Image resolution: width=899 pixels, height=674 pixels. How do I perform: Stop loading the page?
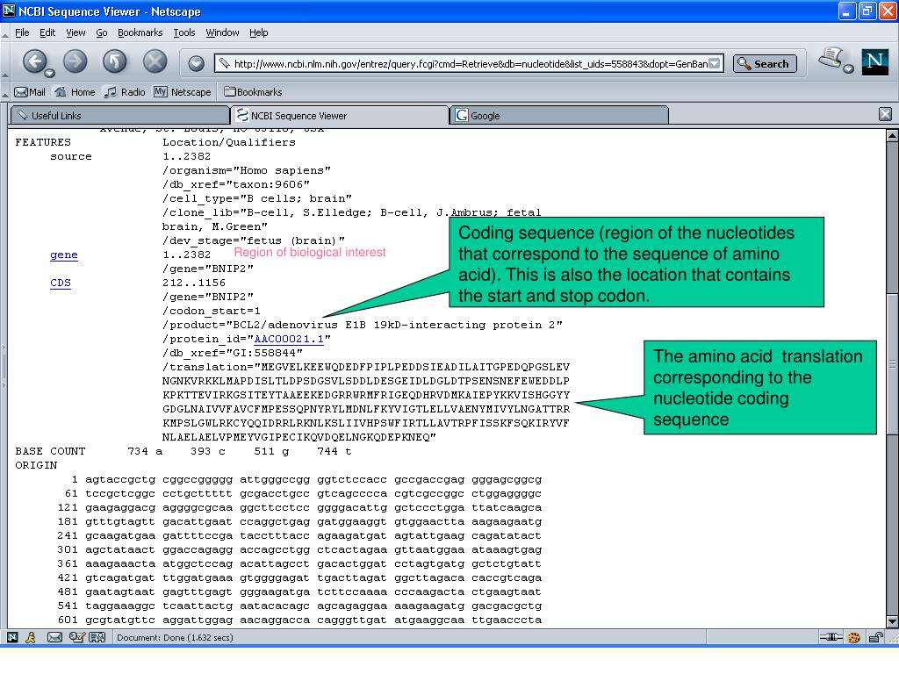(155, 61)
